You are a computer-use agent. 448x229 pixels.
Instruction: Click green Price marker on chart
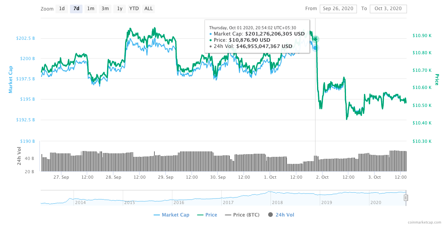click(315, 39)
